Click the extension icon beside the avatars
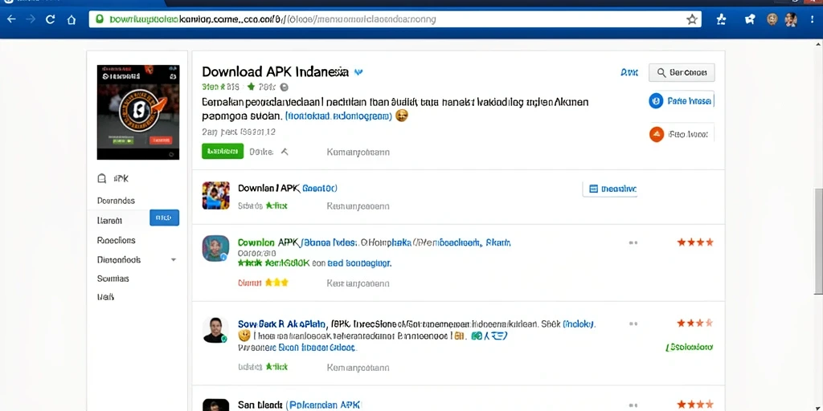Viewport: 823px width, 411px height. 750,19
